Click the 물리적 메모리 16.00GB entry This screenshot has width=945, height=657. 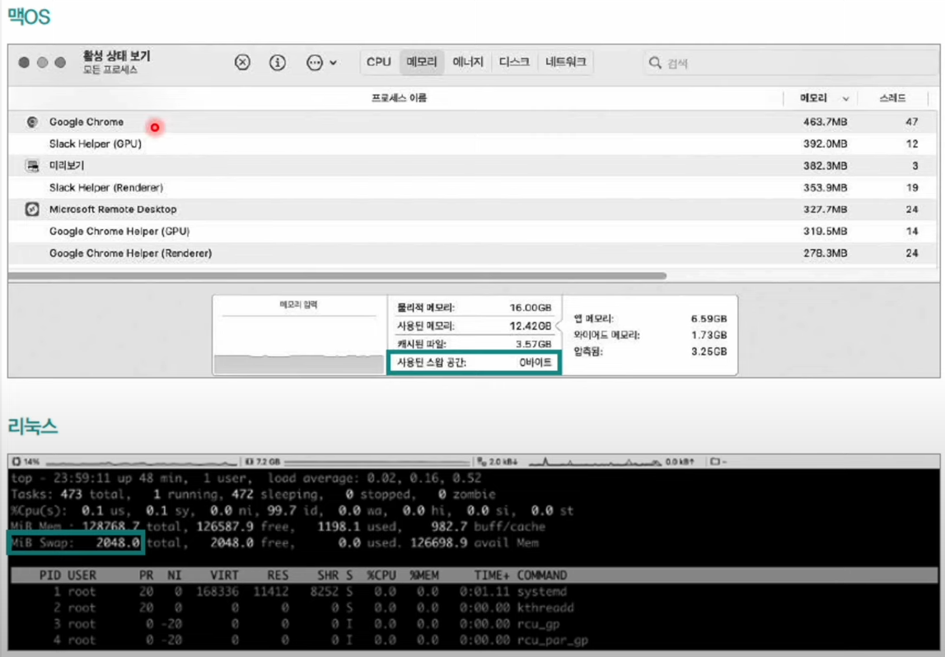click(x=474, y=307)
